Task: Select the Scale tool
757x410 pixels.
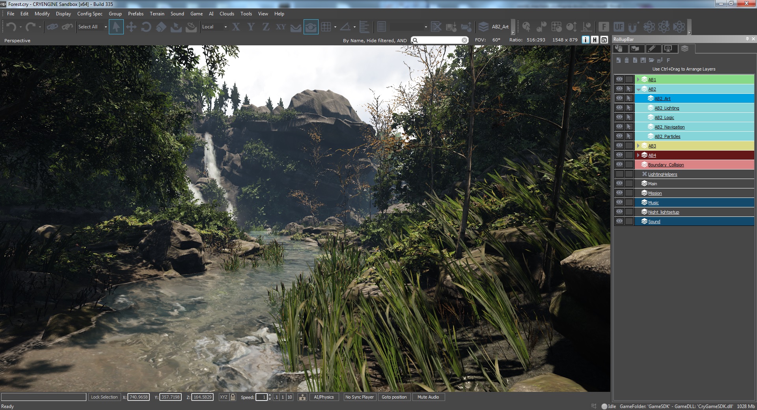Action: coord(161,27)
